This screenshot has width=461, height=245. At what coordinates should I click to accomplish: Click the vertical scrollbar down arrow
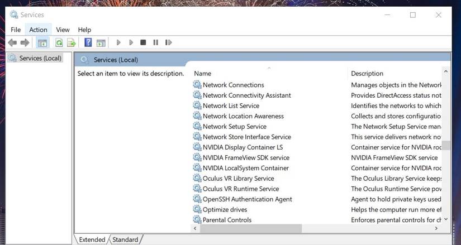coord(446,219)
